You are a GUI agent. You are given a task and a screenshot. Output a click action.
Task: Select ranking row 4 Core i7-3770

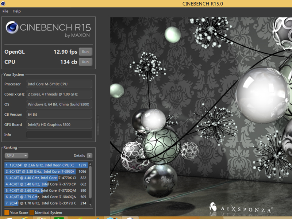[x=46, y=184]
